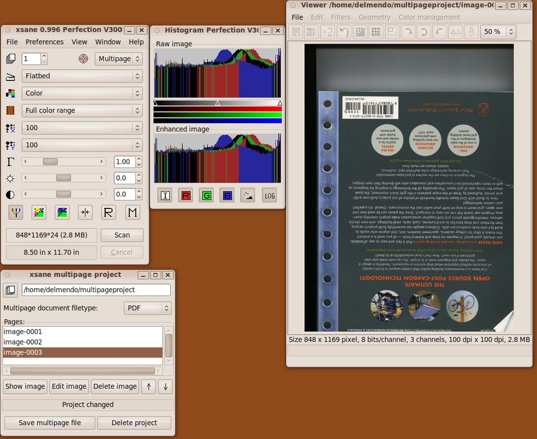Open the File menu in Viewer
537x439 pixels.
[297, 17]
